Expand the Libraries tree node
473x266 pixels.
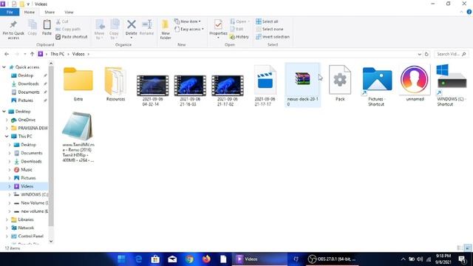(7, 219)
